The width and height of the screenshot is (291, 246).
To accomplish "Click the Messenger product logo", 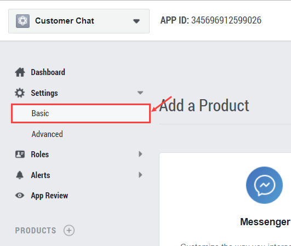I will tap(264, 185).
